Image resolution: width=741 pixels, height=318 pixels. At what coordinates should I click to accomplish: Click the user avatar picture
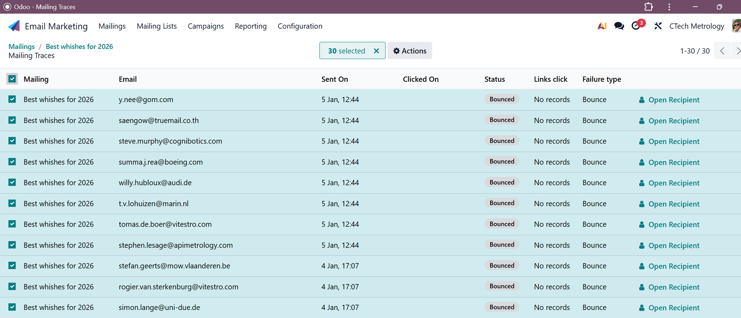[736, 26]
